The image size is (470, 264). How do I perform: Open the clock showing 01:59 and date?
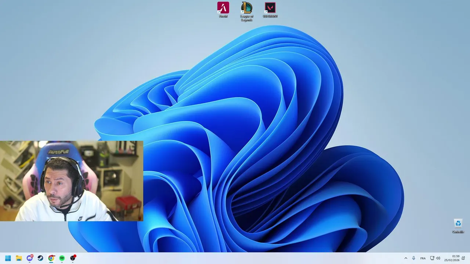tap(452, 258)
